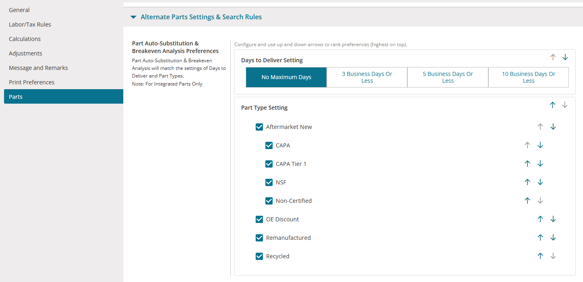Open the Labor/Tax Rules section
The image size is (583, 282).
coord(30,25)
